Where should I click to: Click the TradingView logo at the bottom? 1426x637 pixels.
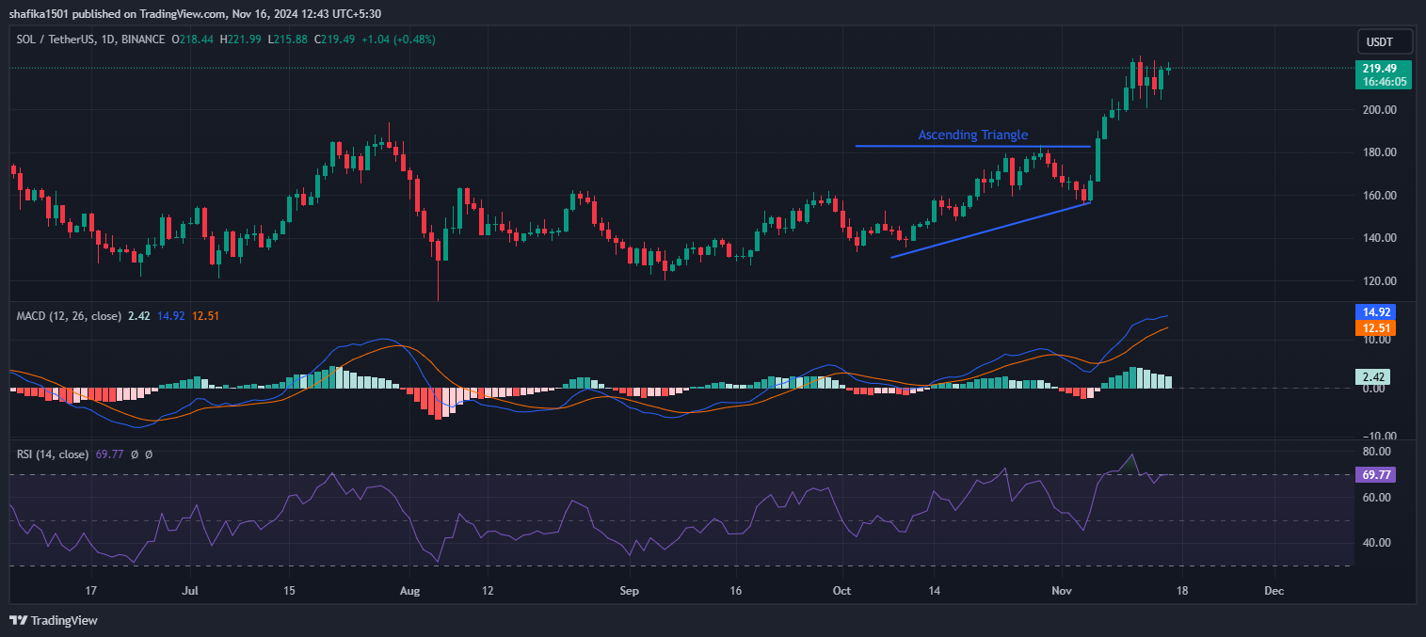pos(54,620)
